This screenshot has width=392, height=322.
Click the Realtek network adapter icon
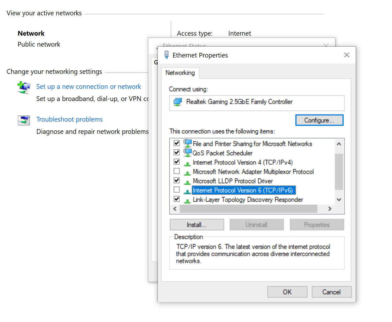[x=178, y=102]
